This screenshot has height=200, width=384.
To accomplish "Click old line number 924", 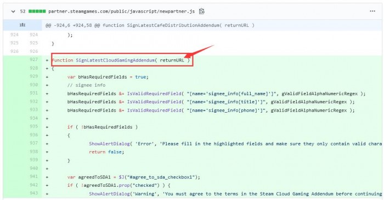I will tap(14, 35).
